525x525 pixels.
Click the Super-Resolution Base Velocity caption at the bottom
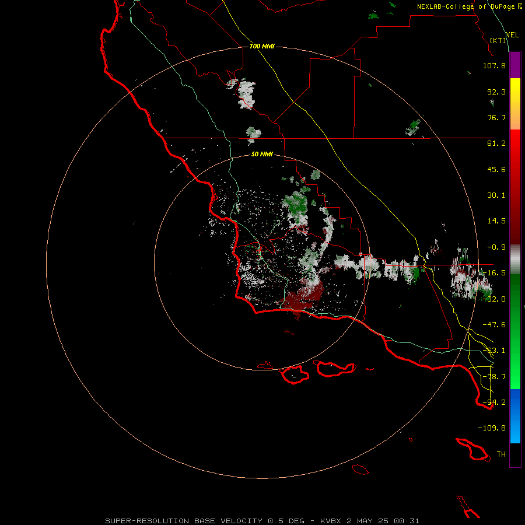point(262,521)
